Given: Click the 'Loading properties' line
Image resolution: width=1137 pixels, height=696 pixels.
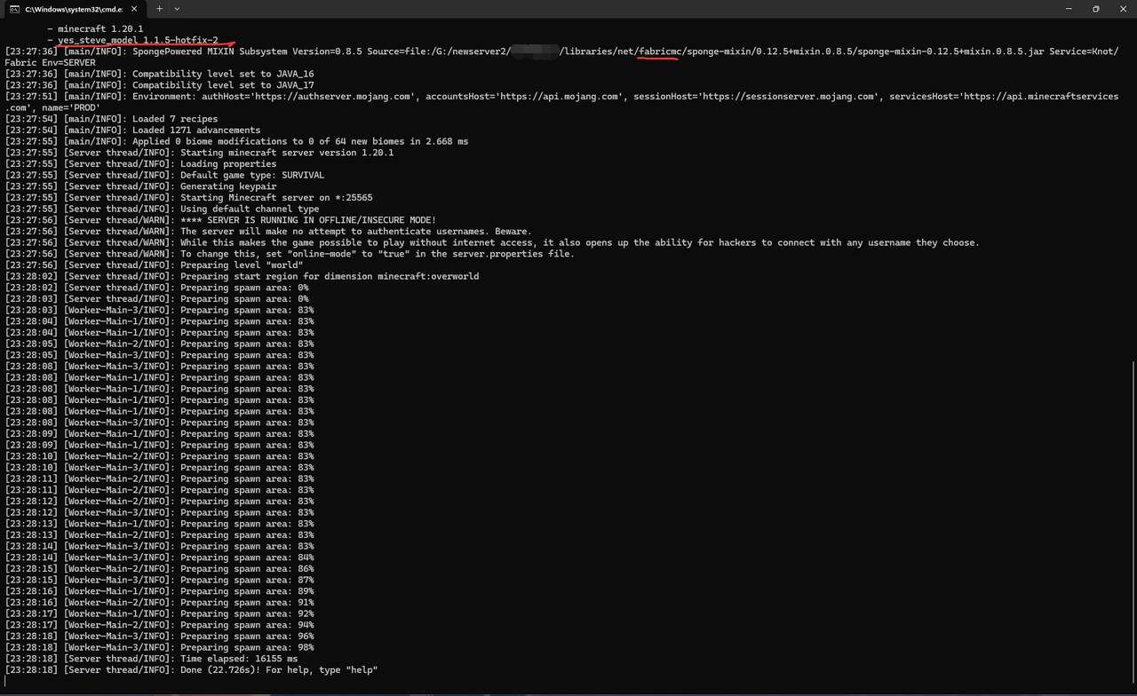Looking at the screenshot, I should [x=140, y=164].
